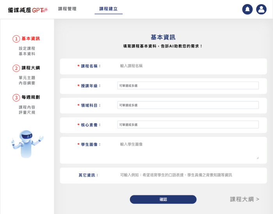Switch to the 課程管理 tab
Screen dimensions: 273x214
point(67,9)
